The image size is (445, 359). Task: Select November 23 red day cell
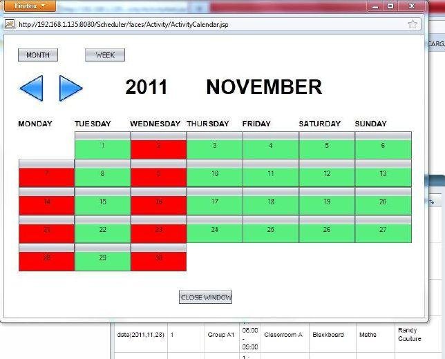coord(159,229)
